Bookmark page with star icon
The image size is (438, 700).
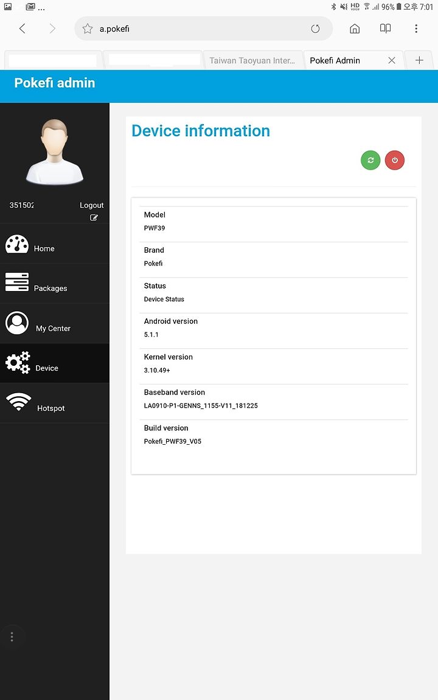point(88,29)
